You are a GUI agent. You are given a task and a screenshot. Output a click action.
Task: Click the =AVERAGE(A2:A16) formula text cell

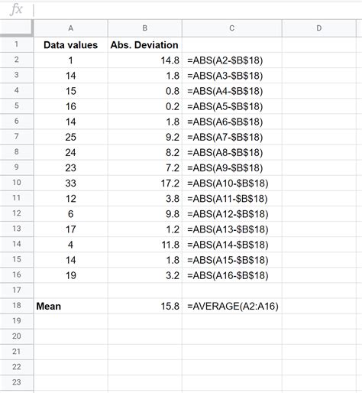pos(232,306)
